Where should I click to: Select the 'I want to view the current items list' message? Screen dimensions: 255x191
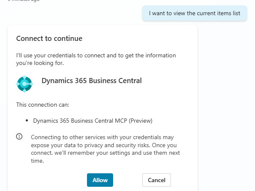coord(195,13)
